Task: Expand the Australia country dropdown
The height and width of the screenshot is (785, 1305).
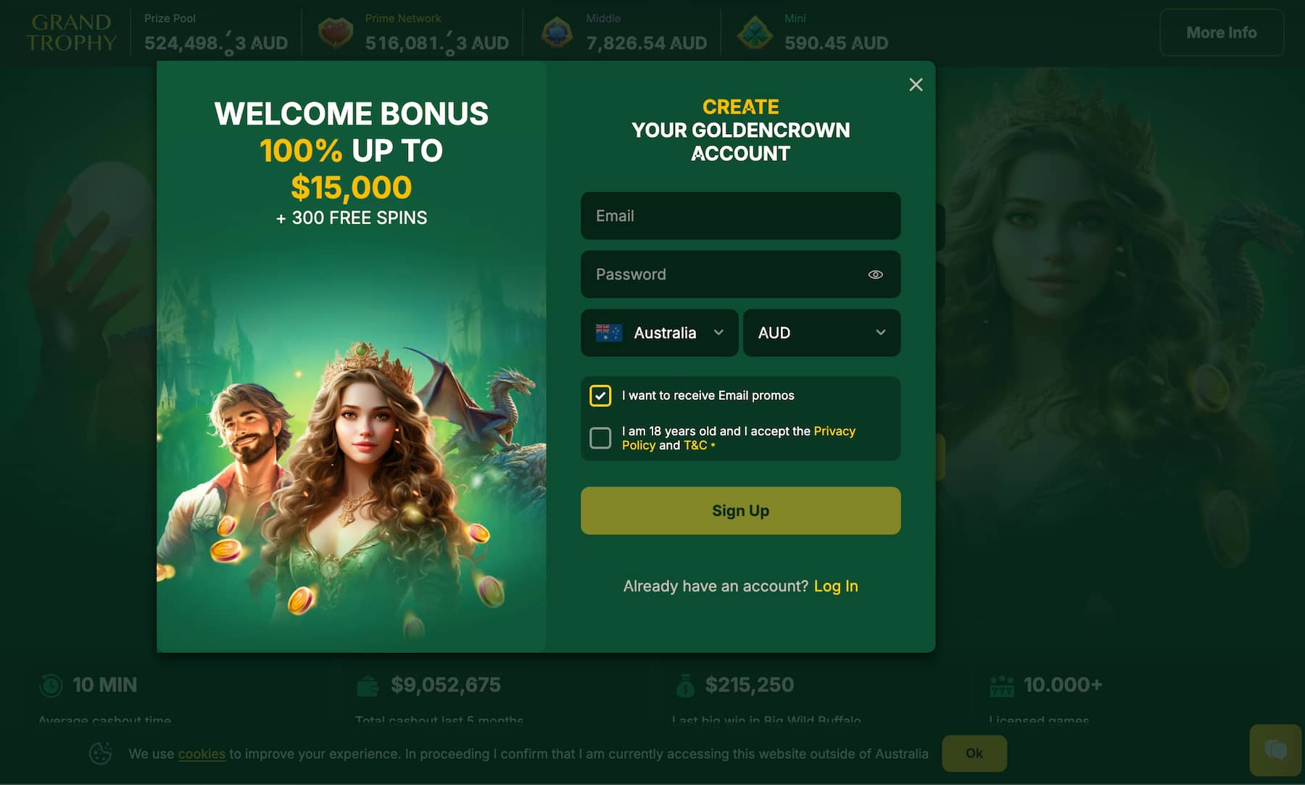Action: click(660, 333)
